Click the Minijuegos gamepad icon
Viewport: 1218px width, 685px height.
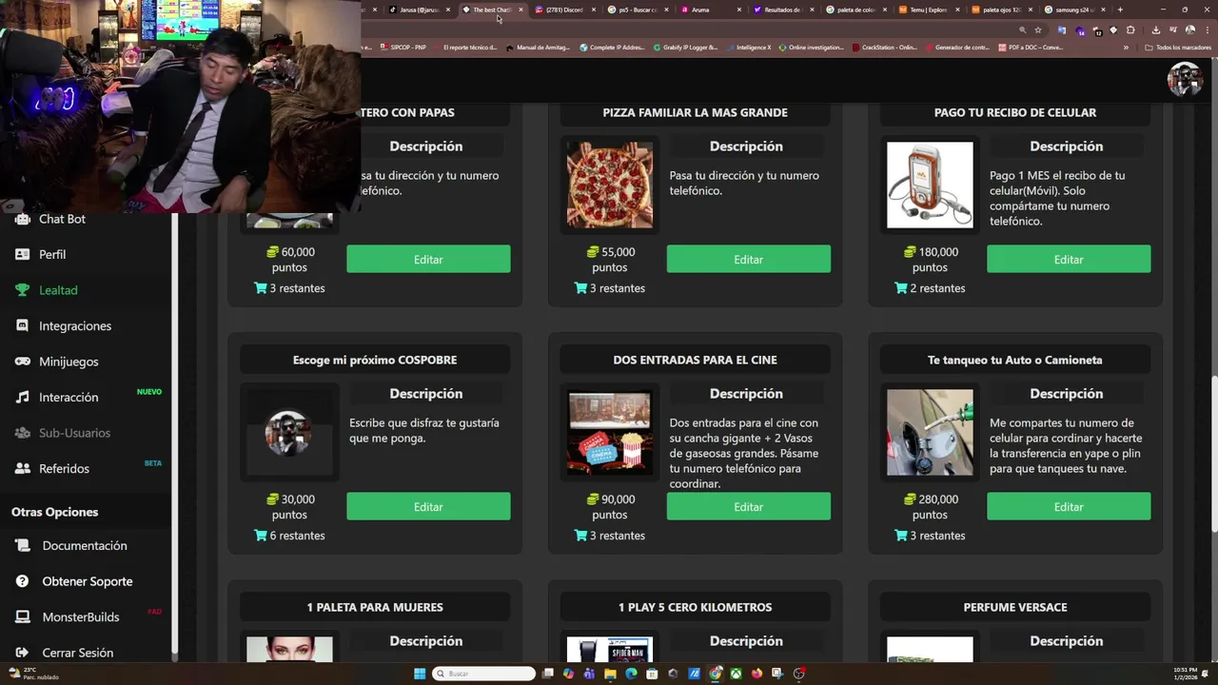pos(22,362)
